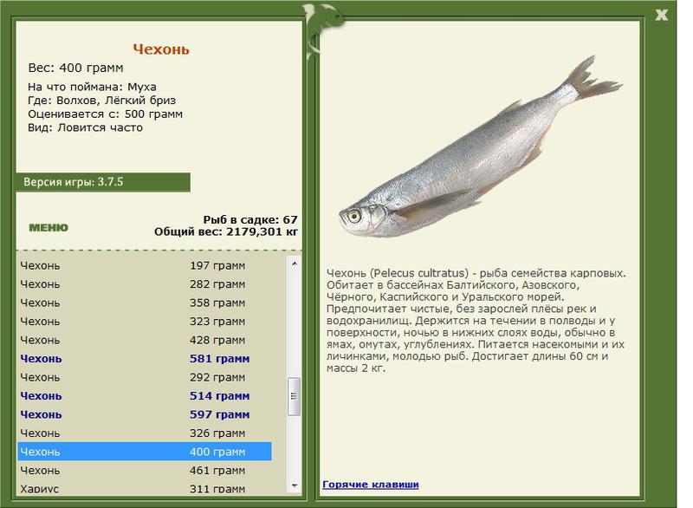This screenshot has height=508, width=693.
Task: Click the Вид: Ловится часто line
Action: (x=85, y=127)
